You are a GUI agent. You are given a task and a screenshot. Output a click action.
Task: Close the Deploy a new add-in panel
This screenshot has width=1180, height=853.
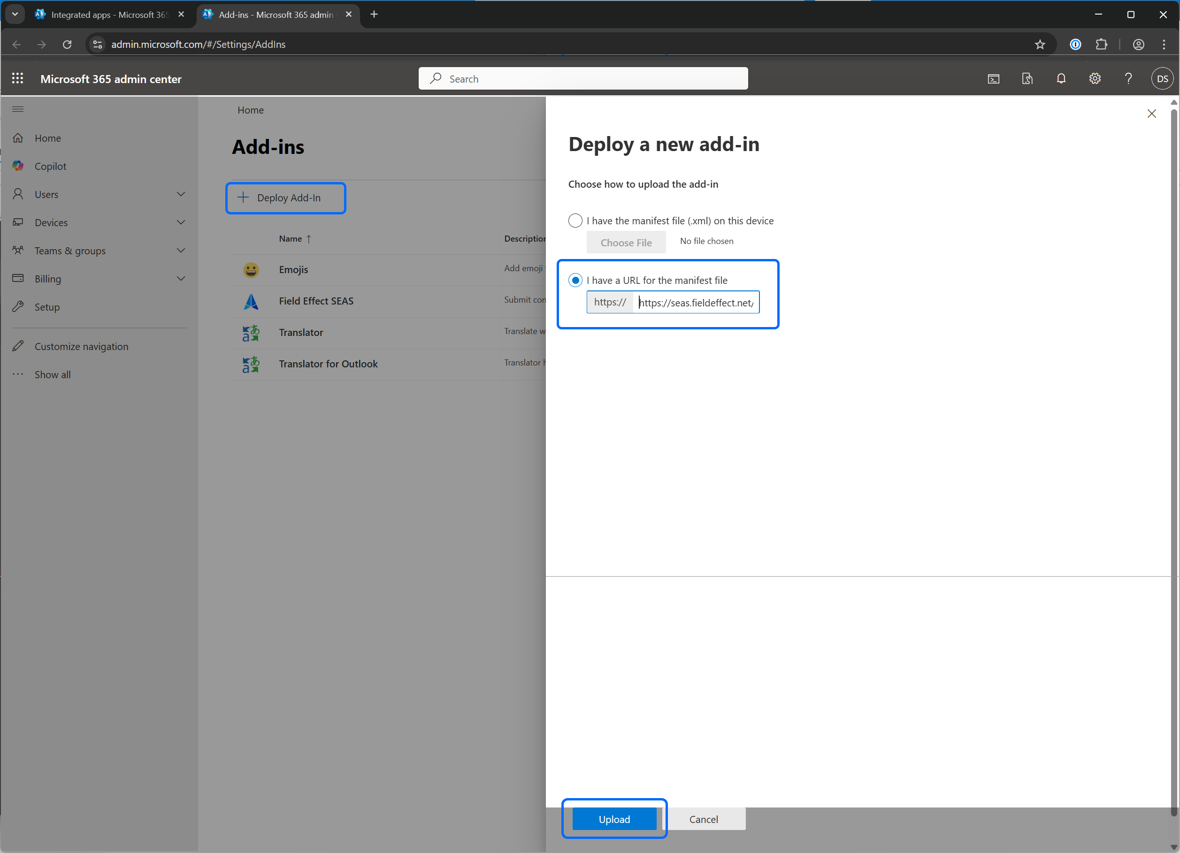coord(1151,114)
